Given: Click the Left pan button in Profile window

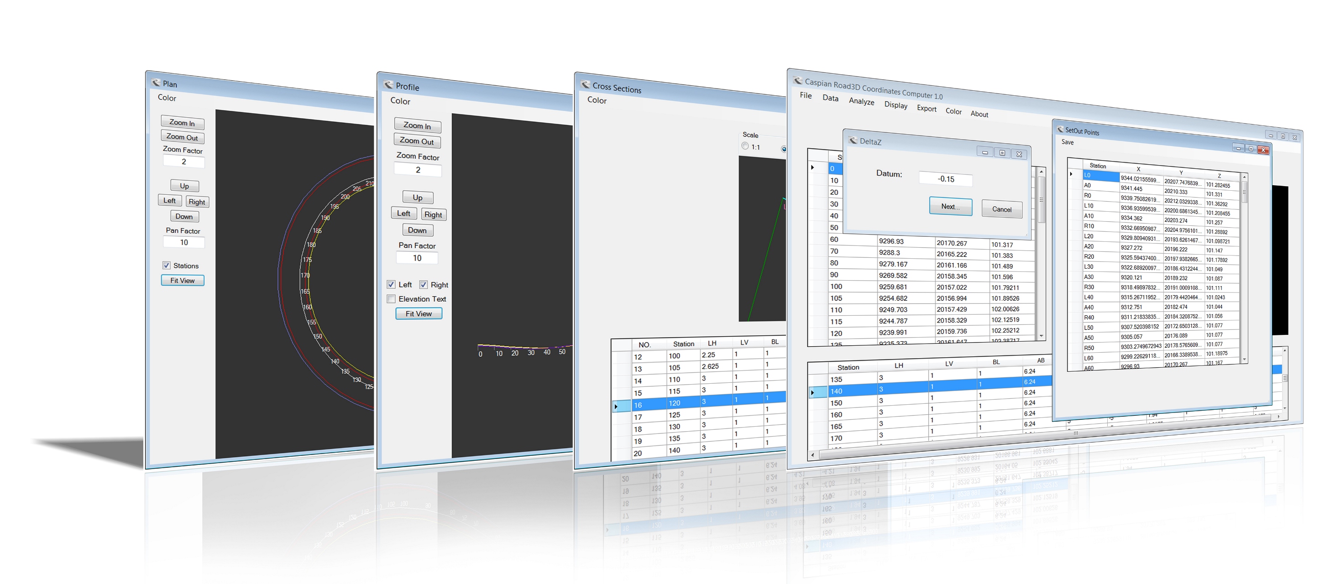Looking at the screenshot, I should (404, 213).
